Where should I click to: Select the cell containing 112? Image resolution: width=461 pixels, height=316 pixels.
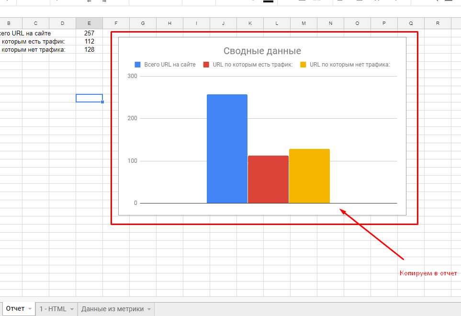(89, 41)
